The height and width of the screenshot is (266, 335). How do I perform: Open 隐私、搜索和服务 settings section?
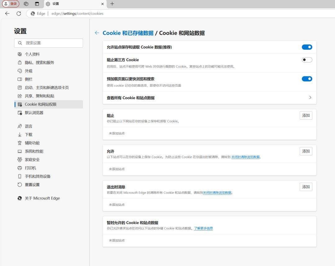coord(48,62)
